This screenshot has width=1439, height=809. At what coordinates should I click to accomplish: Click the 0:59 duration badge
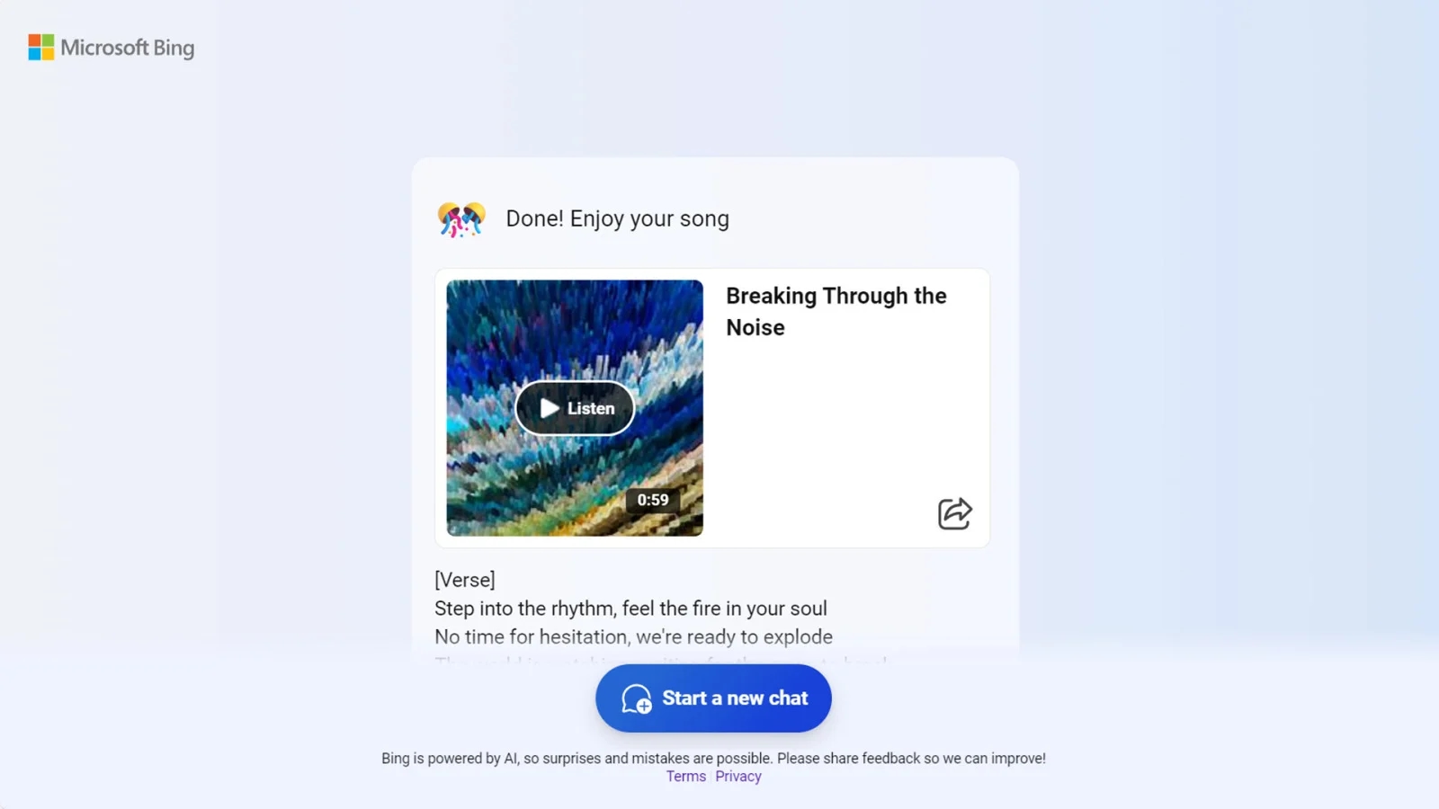coord(653,500)
